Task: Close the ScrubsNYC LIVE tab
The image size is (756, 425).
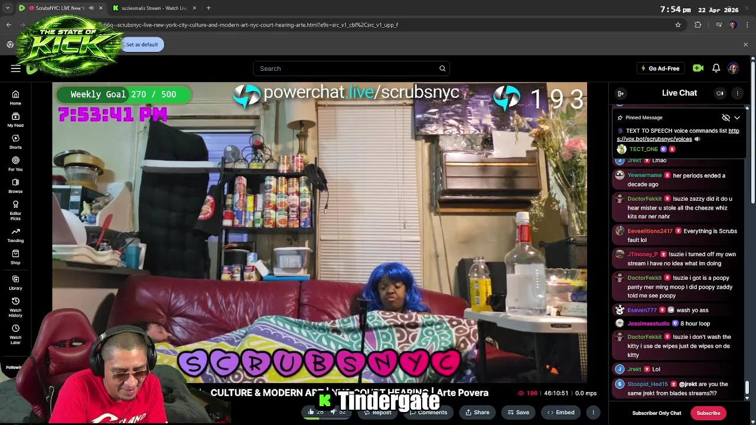Action: tap(100, 8)
